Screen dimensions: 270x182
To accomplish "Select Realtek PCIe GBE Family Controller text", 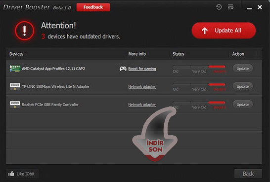I will pyautogui.click(x=50, y=105).
